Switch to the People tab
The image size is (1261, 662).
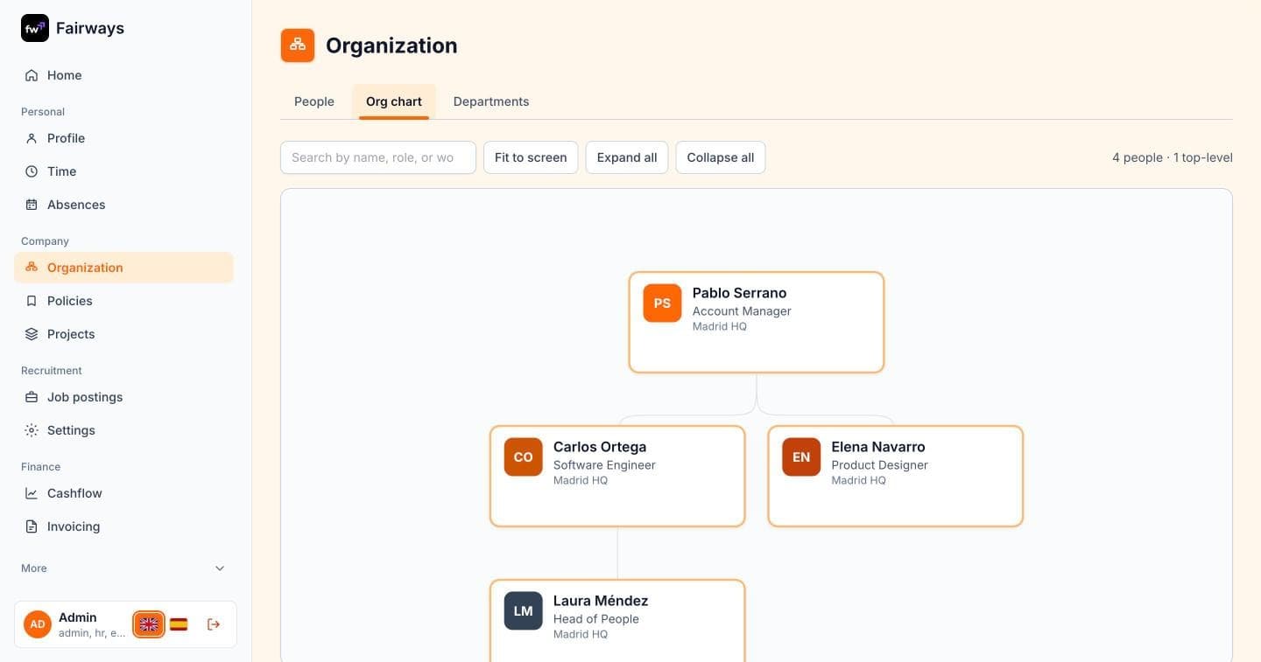click(x=314, y=101)
